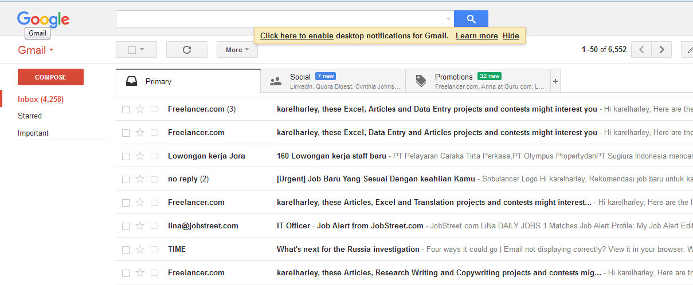Open the Learn more link
693x285 pixels.
(x=477, y=35)
